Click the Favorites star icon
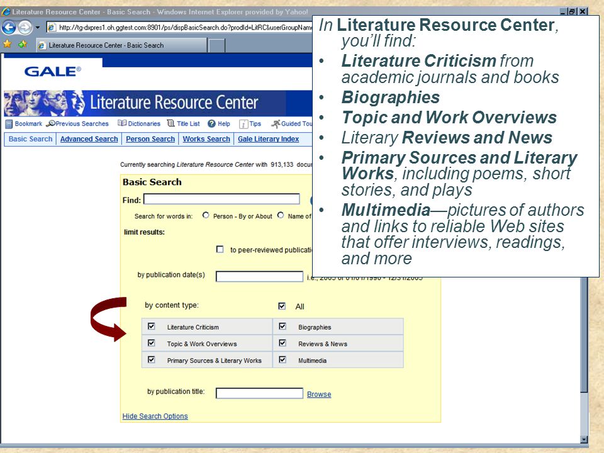The height and width of the screenshot is (453, 604). coord(8,44)
